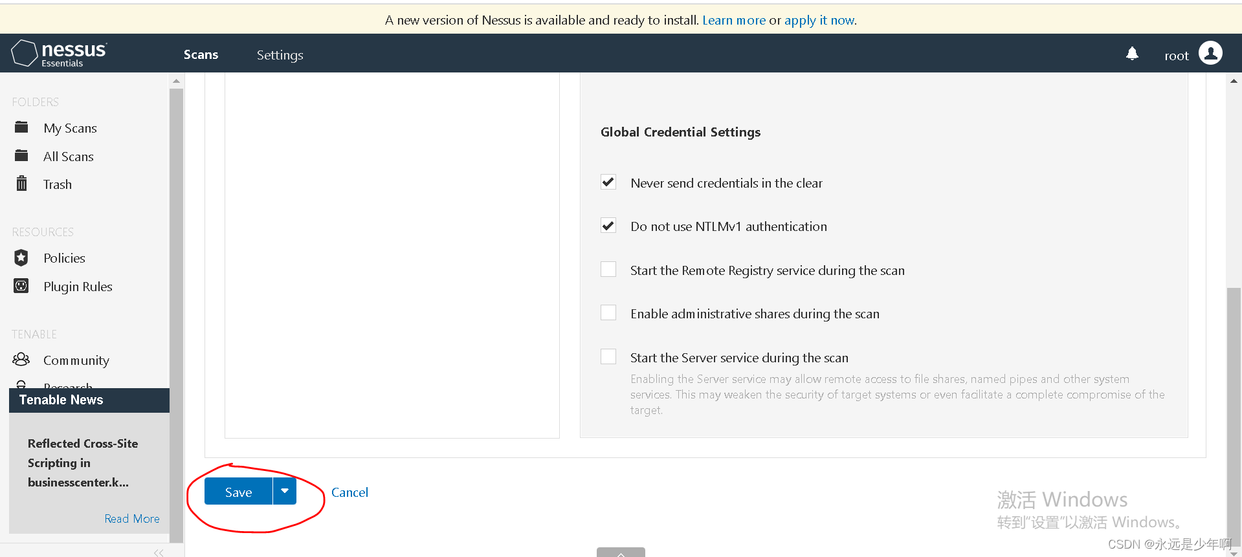Viewport: 1242px width, 557px height.
Task: Click the Plugin Rules icon
Action: point(21,285)
